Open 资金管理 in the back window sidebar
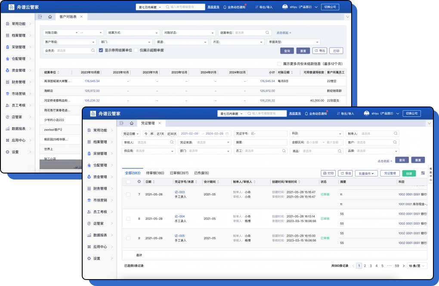 [x=18, y=70]
